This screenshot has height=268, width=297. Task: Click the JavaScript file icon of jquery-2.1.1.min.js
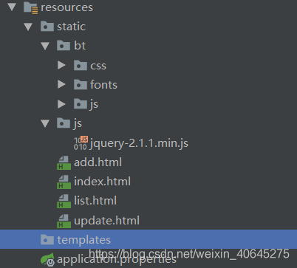coord(81,143)
